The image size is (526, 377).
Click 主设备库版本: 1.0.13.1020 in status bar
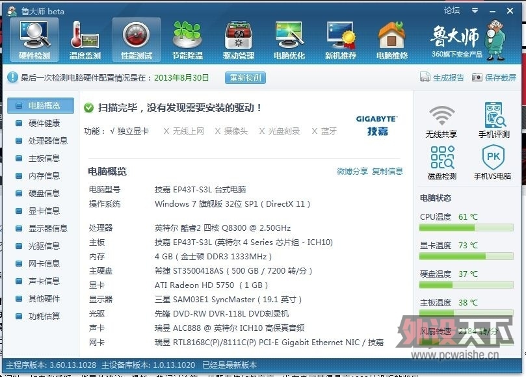pyautogui.click(x=148, y=365)
